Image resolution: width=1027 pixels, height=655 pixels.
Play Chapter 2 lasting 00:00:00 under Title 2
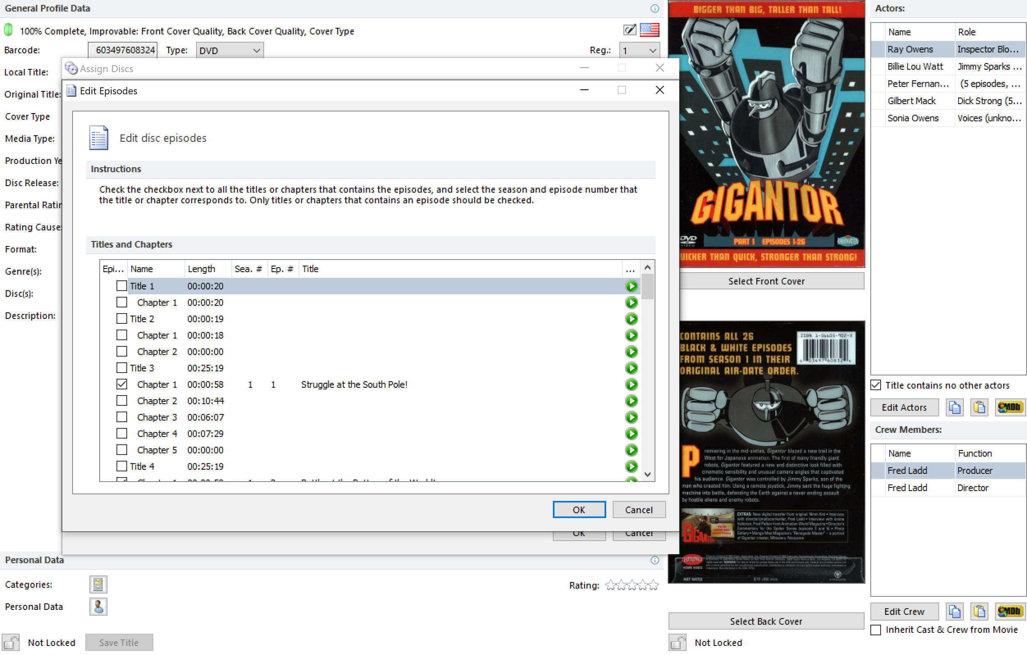(631, 352)
